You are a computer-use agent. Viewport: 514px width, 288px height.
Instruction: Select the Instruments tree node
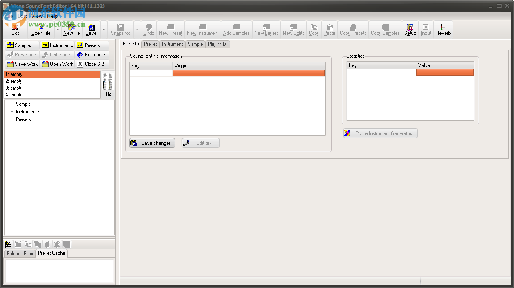[x=27, y=112]
